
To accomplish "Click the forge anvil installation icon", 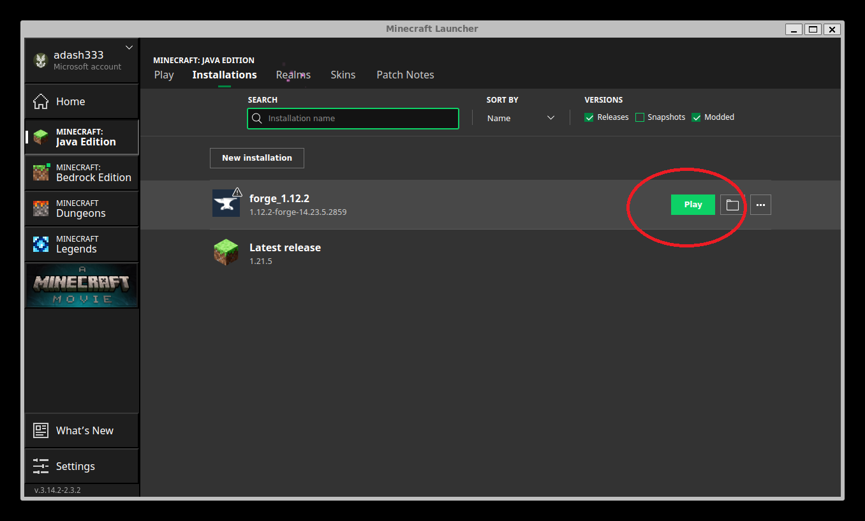I will coord(226,203).
